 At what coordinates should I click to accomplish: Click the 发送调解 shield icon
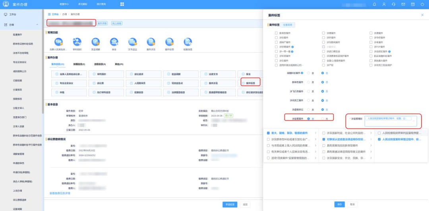[95, 42]
